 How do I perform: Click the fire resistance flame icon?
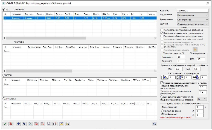point(195,50)
